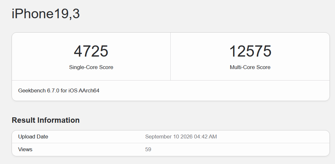335x164 pixels.
Task: Select the 4725 single-core score number
Action: tap(91, 51)
